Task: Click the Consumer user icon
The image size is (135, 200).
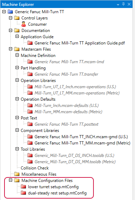Action: [24, 24]
